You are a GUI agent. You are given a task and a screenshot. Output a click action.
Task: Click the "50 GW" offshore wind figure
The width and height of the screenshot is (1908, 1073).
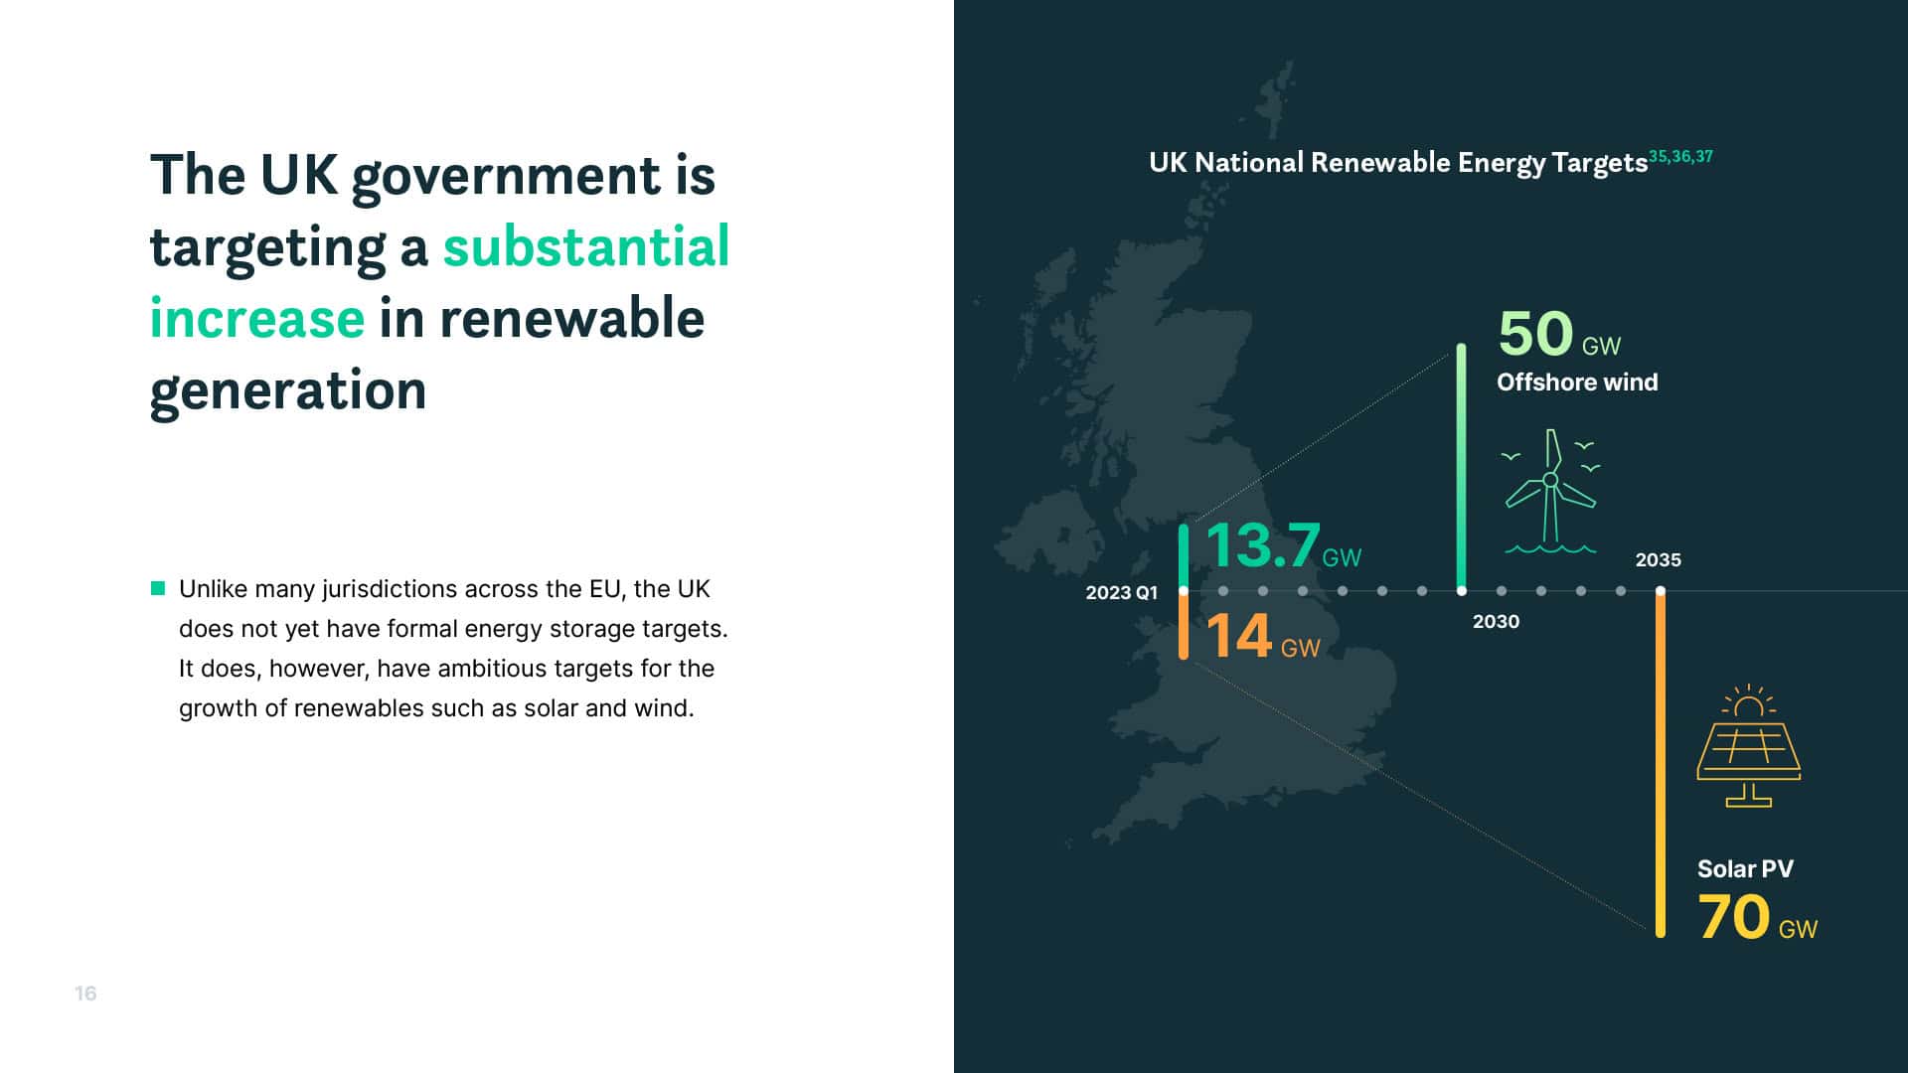1559,334
